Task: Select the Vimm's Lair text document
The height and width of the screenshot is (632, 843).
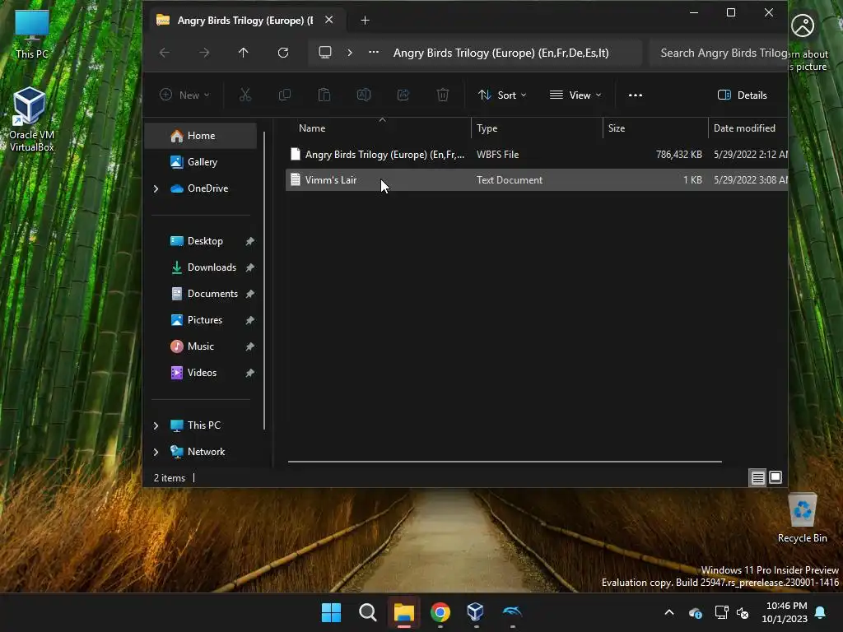Action: (536, 180)
